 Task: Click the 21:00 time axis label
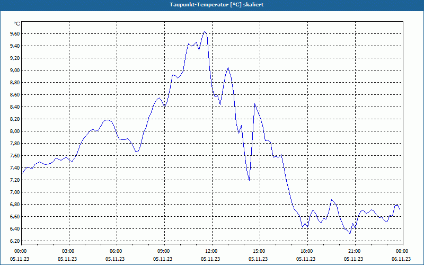click(x=355, y=251)
